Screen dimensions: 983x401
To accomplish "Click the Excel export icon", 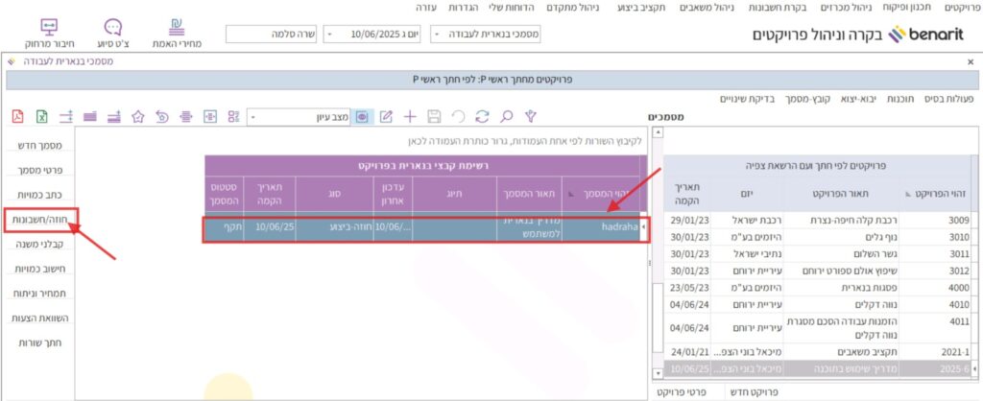I will (x=41, y=116).
